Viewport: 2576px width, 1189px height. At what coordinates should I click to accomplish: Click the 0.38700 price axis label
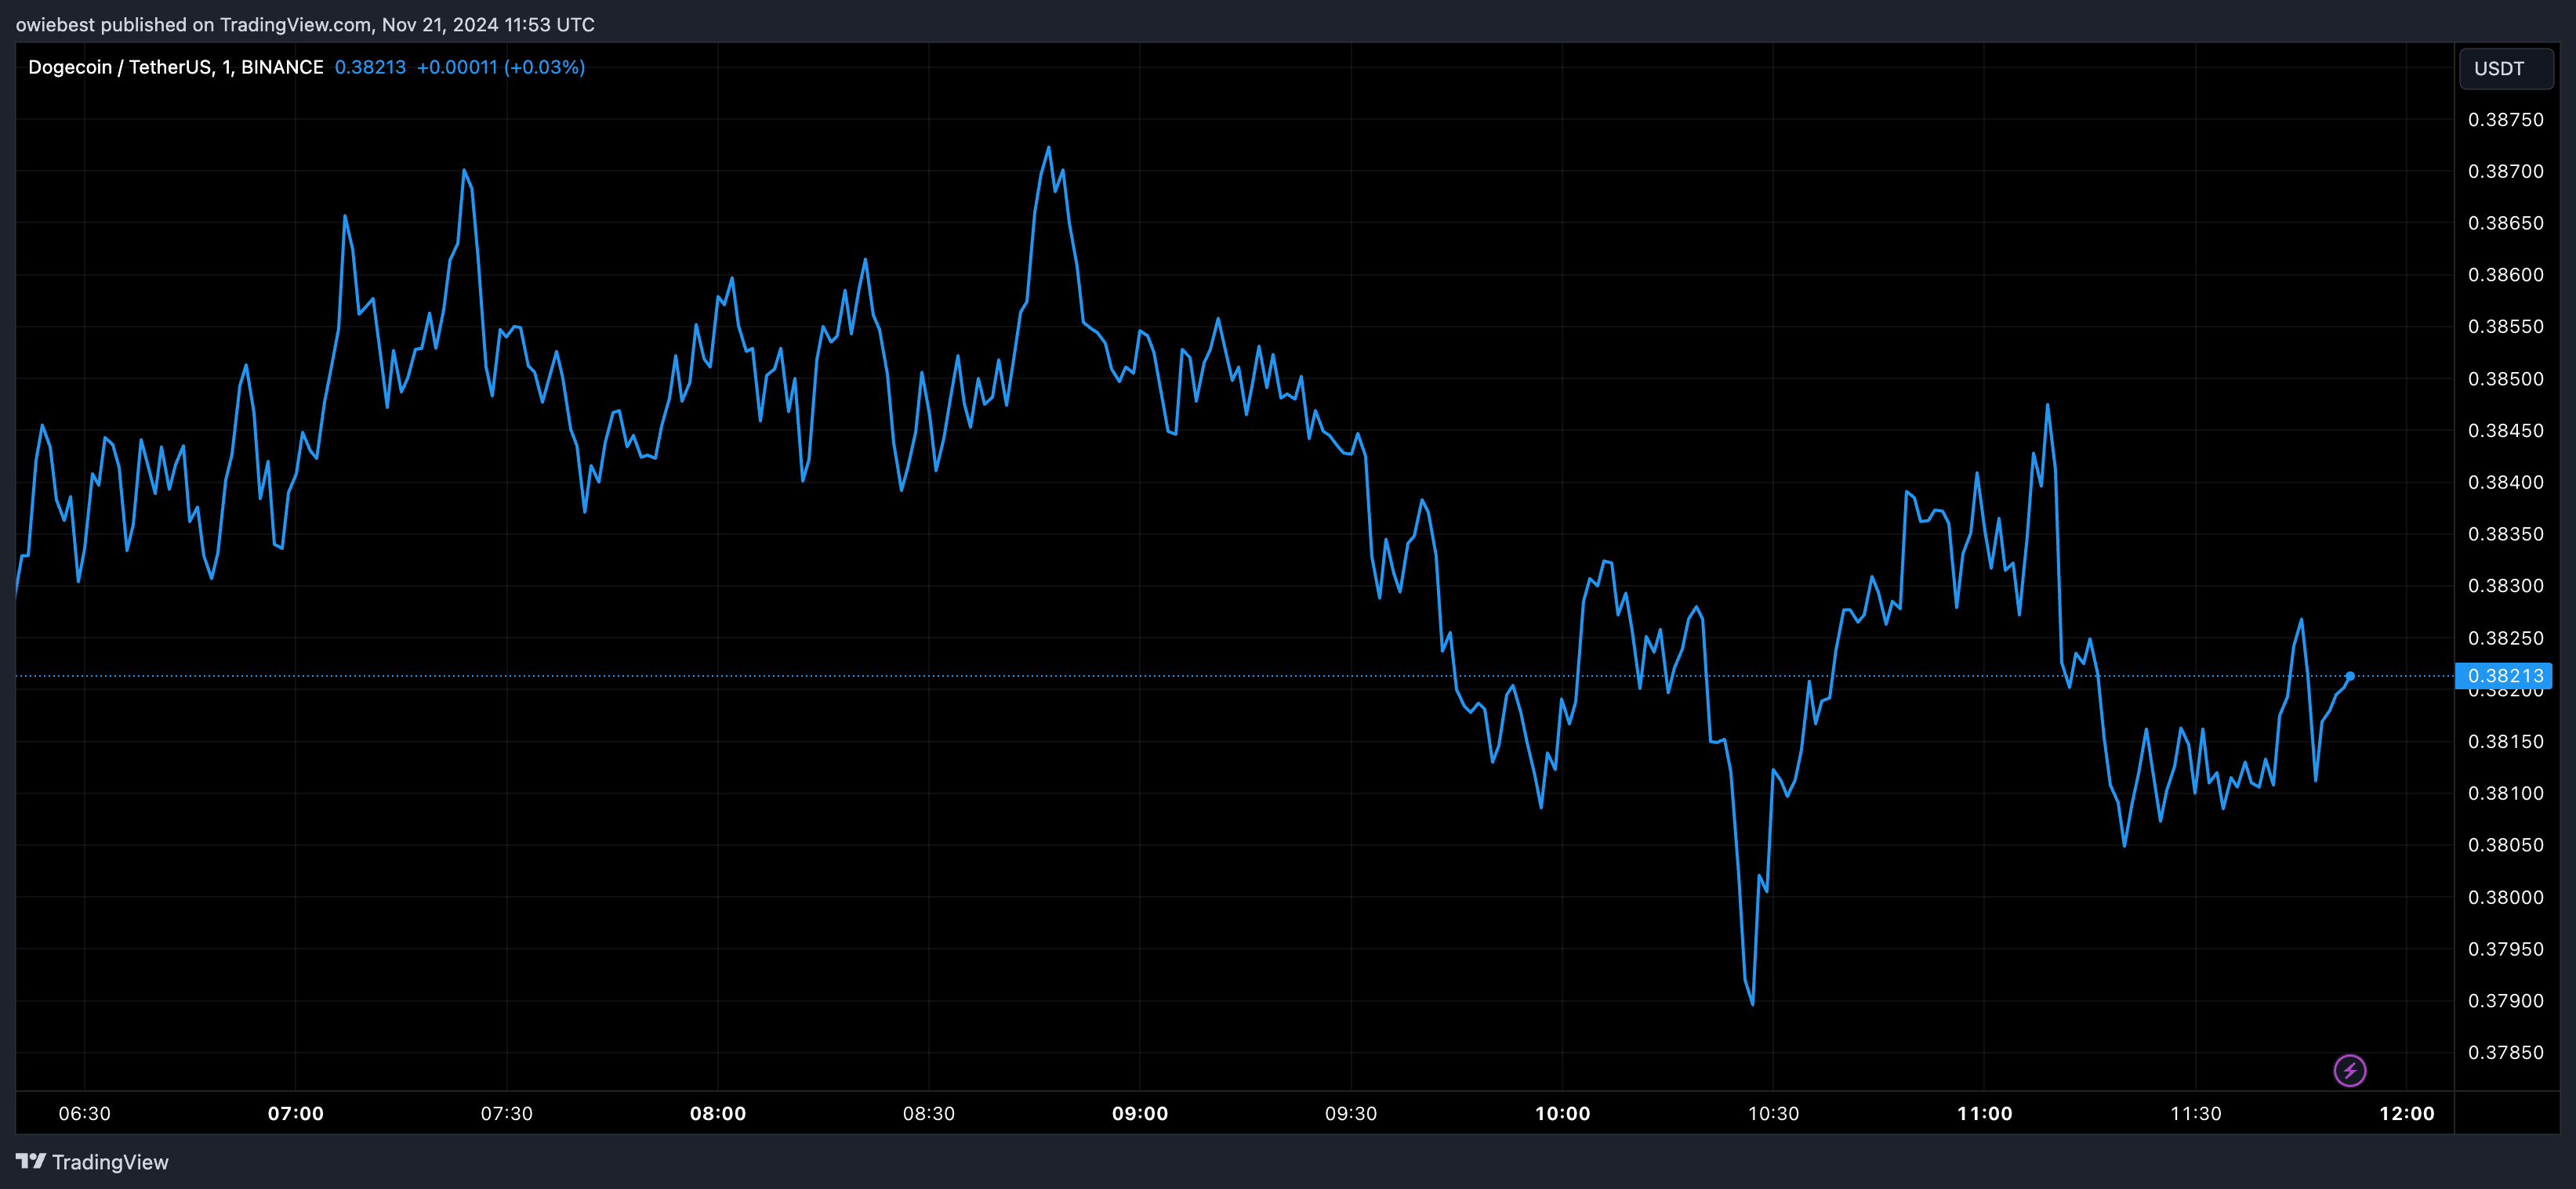(x=2505, y=172)
